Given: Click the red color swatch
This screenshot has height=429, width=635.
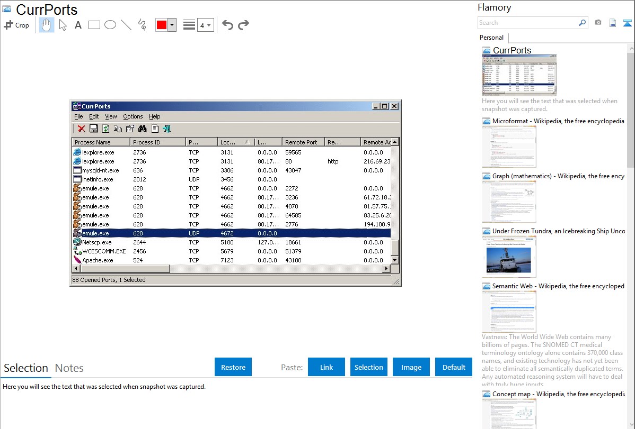Looking at the screenshot, I should [162, 25].
